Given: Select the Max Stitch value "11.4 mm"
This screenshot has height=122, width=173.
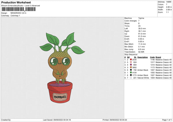Looking at the screenshot, I should pyautogui.click(x=142, y=44).
